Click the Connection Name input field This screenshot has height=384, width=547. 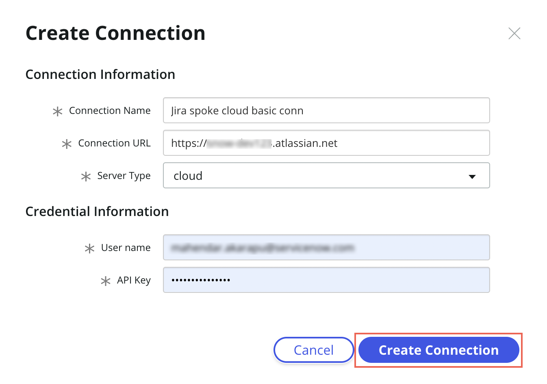tap(326, 110)
